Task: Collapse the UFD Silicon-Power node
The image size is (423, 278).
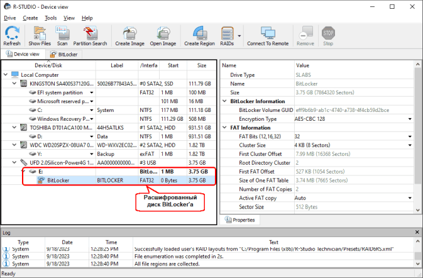Action: pos(14,162)
